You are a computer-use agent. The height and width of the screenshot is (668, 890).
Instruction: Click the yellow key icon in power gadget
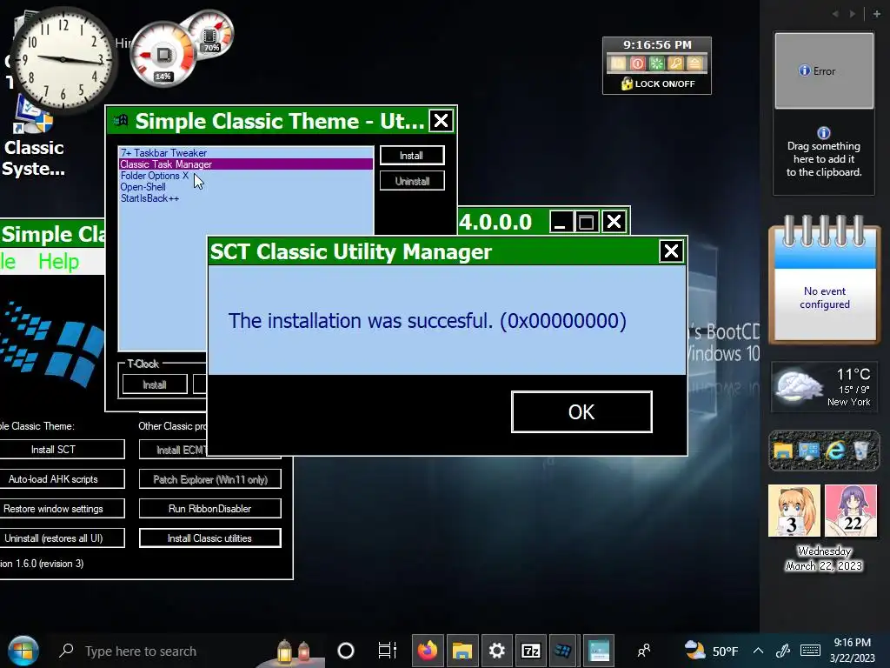click(x=675, y=63)
